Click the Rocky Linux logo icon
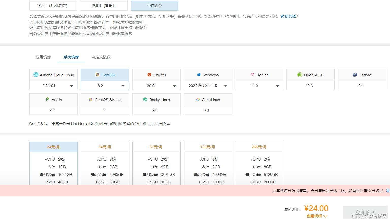Viewport: 390px width, 221px height. pos(145,99)
